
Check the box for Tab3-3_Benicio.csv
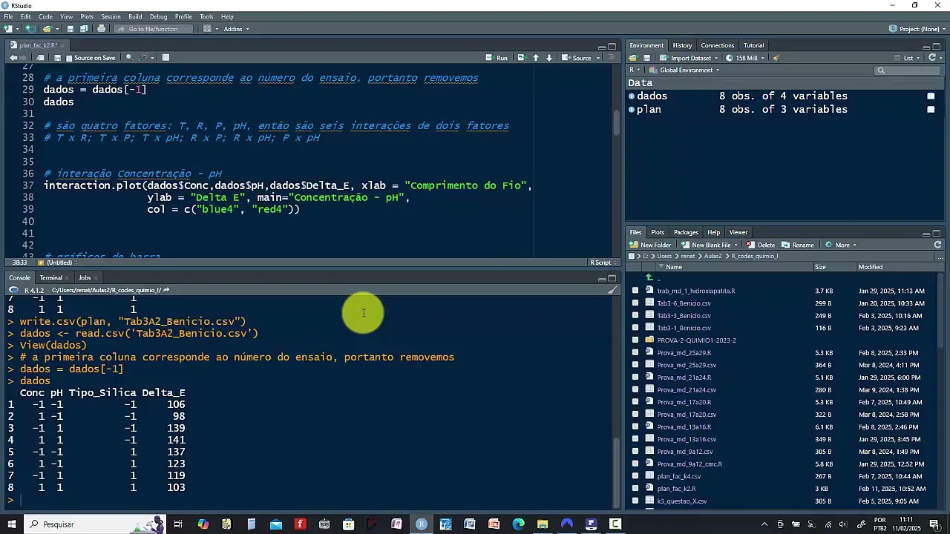pyautogui.click(x=635, y=315)
